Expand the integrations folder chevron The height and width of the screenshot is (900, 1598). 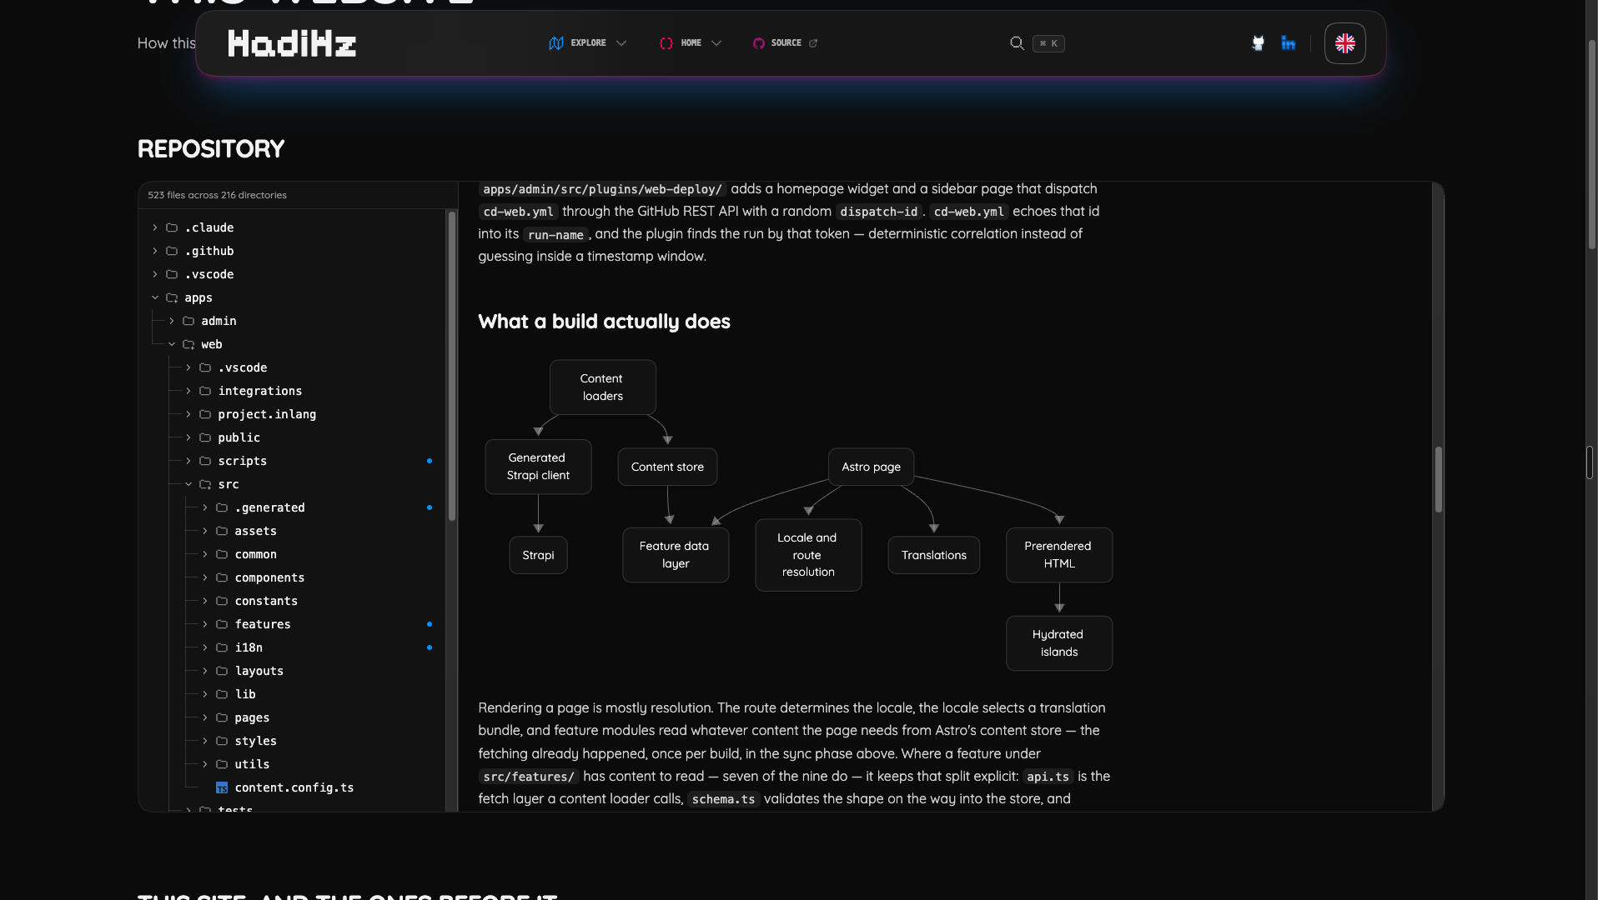[188, 391]
